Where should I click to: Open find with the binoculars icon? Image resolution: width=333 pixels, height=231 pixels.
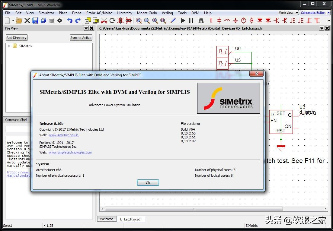[x=201, y=21]
